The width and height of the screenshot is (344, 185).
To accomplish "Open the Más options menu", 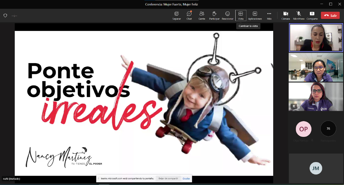I will tap(269, 15).
